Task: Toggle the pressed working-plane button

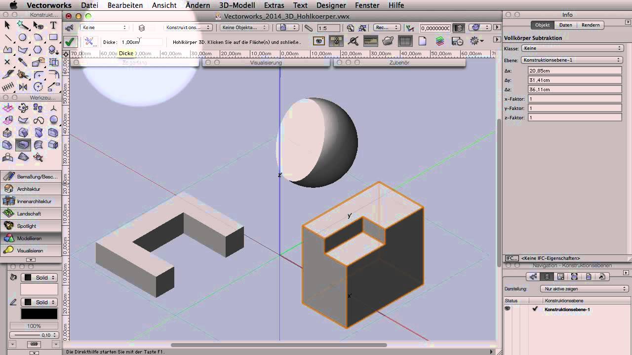Action: click(336, 41)
